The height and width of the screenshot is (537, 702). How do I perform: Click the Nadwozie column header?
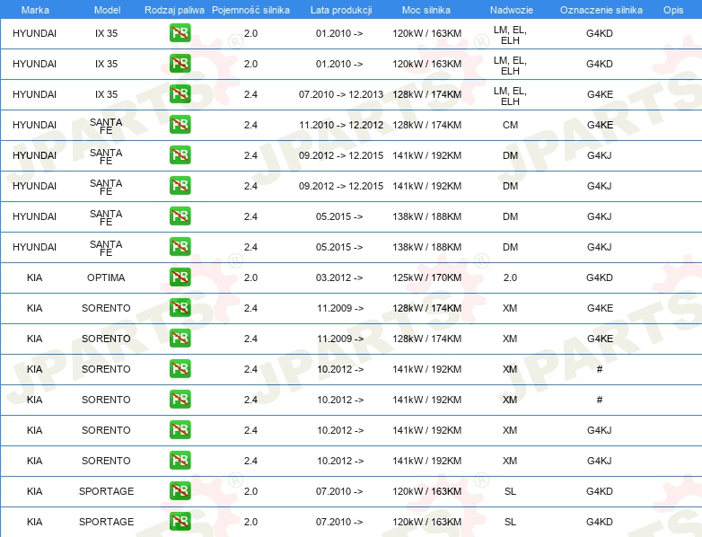(509, 9)
